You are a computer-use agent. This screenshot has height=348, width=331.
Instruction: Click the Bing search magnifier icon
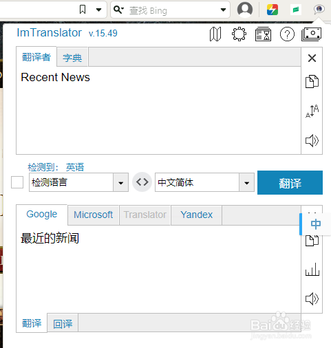pyautogui.click(x=118, y=10)
